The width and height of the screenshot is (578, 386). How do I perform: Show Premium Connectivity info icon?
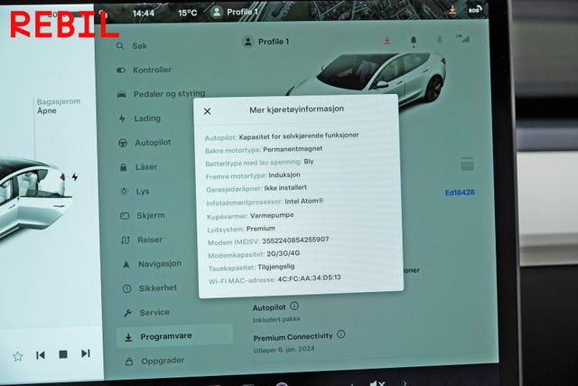[x=341, y=334]
